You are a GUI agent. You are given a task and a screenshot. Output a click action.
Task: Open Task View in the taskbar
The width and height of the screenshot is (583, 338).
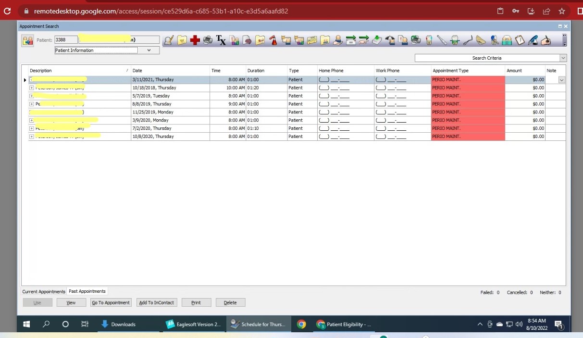pos(85,324)
